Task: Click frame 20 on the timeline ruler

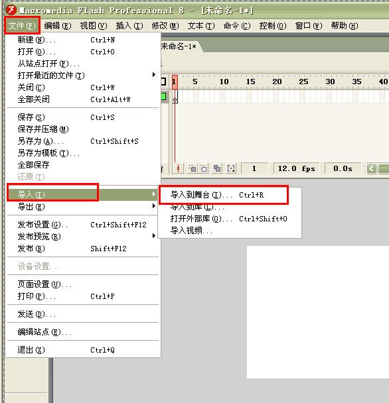Action: click(x=277, y=82)
